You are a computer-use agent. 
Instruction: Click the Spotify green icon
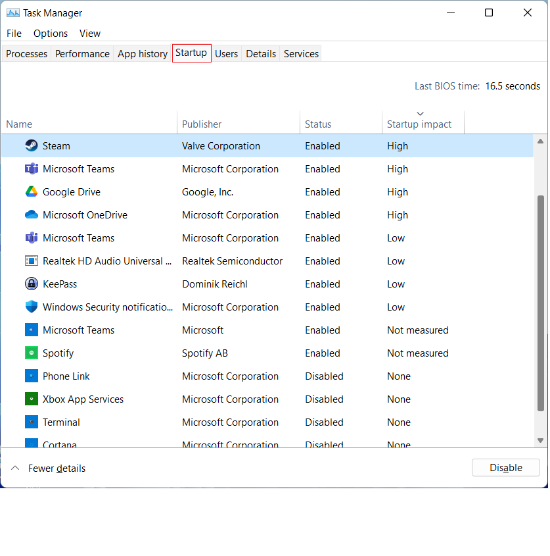pyautogui.click(x=32, y=353)
